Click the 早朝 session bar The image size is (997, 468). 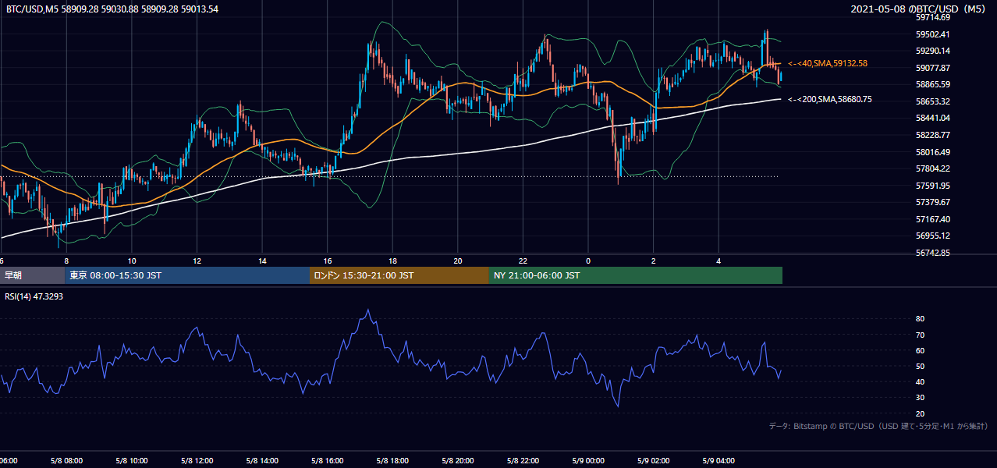pos(32,275)
